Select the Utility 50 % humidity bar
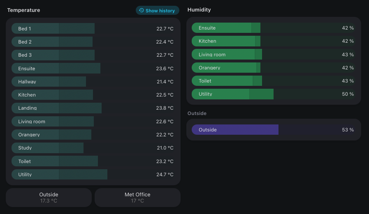The height and width of the screenshot is (214, 369). point(274,94)
